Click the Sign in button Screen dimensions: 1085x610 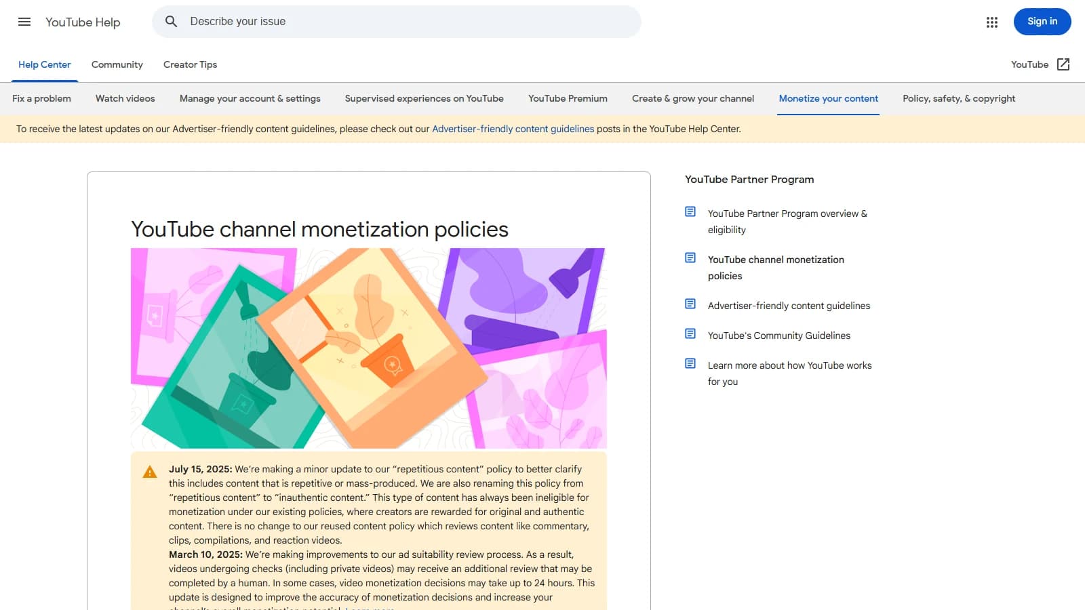point(1042,22)
